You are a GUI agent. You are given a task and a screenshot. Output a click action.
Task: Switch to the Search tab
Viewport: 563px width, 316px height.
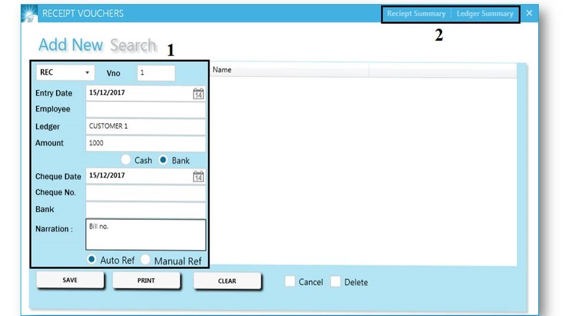coord(133,45)
